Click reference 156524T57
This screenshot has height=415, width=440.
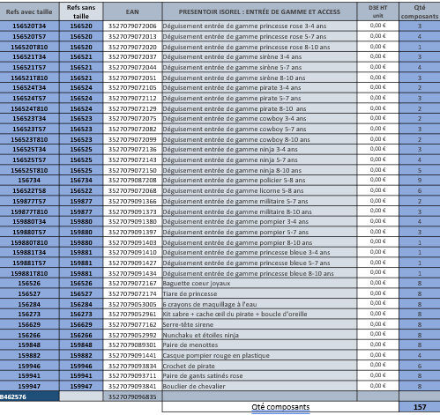[x=29, y=98]
